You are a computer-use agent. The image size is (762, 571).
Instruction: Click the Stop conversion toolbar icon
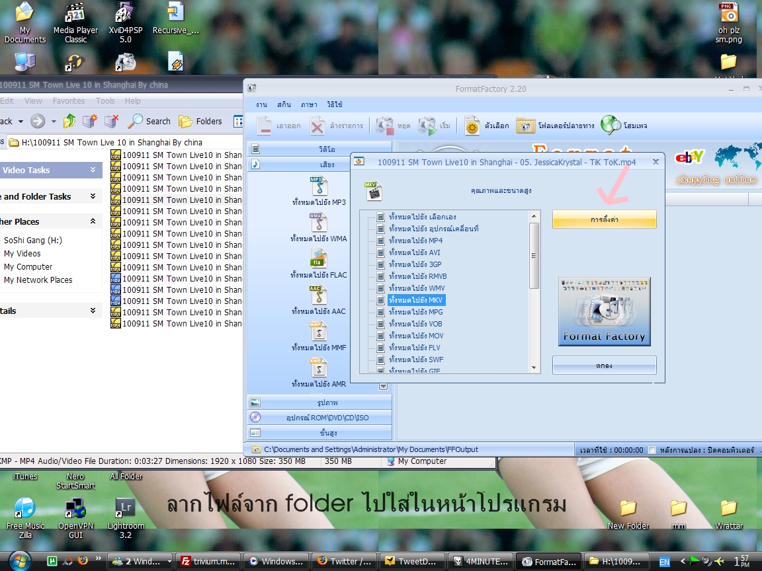(385, 126)
